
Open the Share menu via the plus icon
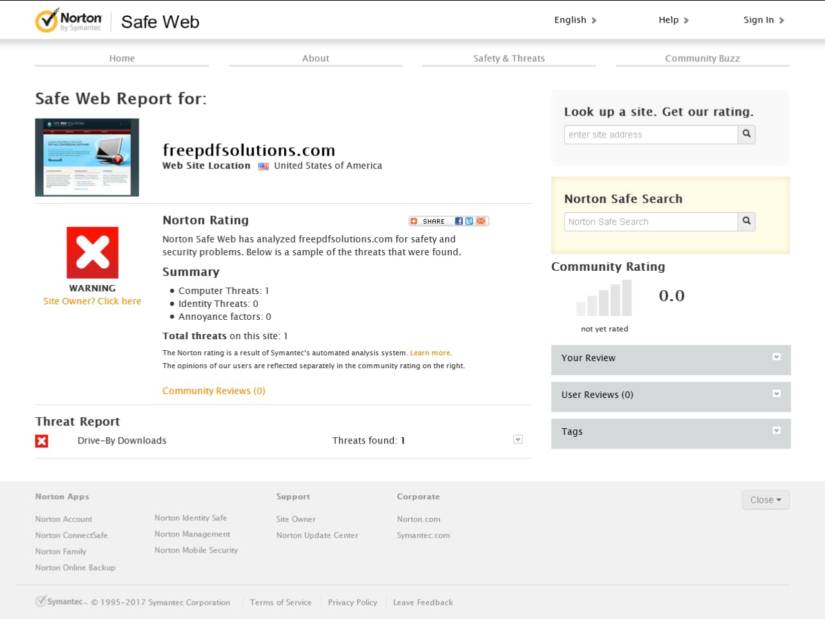[414, 221]
